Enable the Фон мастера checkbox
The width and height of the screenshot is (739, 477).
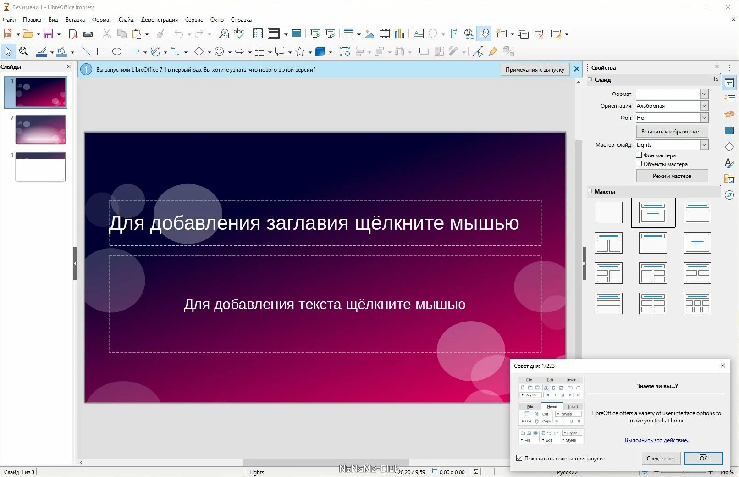(639, 155)
